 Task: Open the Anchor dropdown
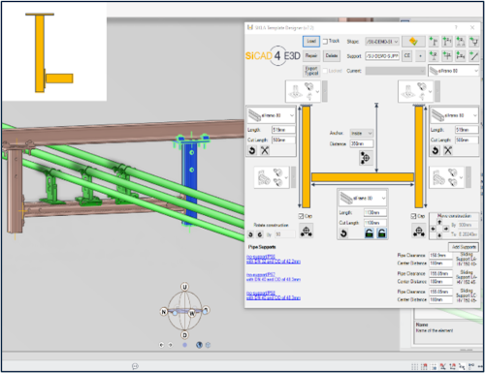pos(362,133)
